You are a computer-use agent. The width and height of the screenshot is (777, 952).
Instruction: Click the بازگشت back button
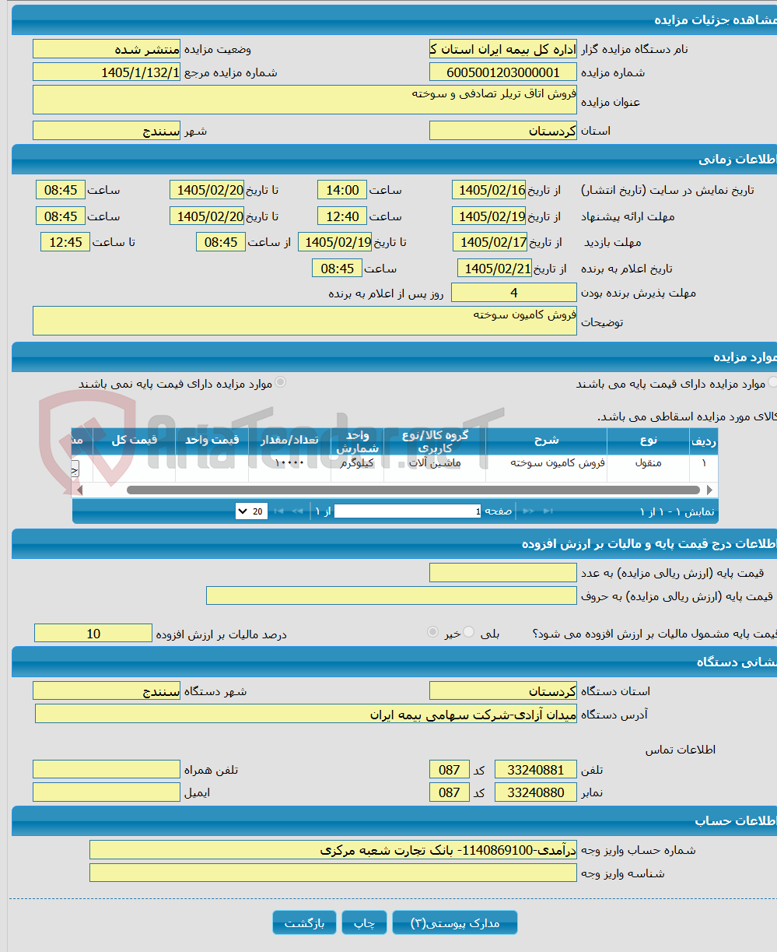[x=304, y=923]
